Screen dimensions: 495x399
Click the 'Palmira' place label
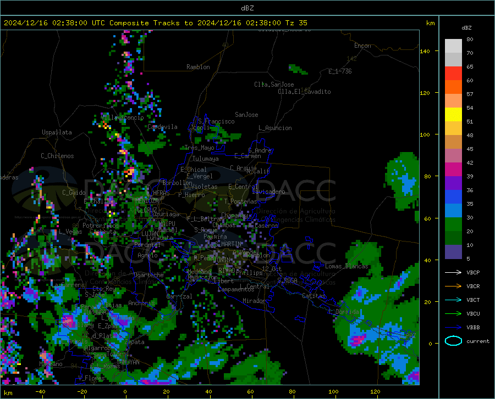point(215,236)
